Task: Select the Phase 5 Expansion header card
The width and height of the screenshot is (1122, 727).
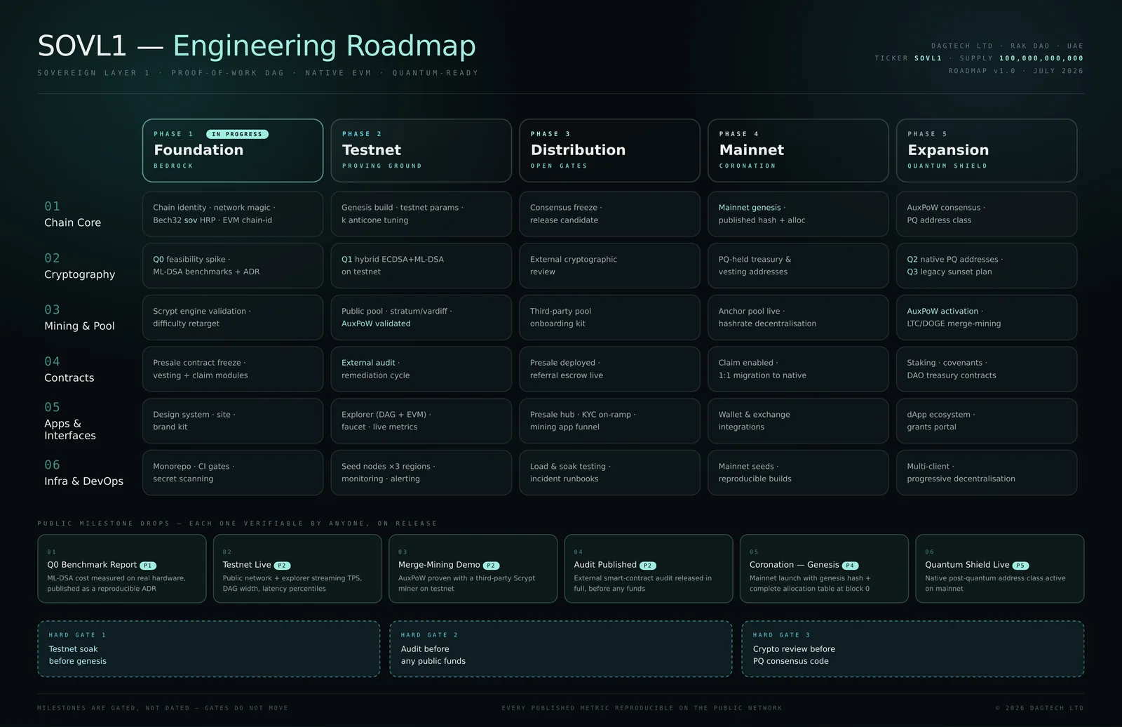Action: pos(987,150)
